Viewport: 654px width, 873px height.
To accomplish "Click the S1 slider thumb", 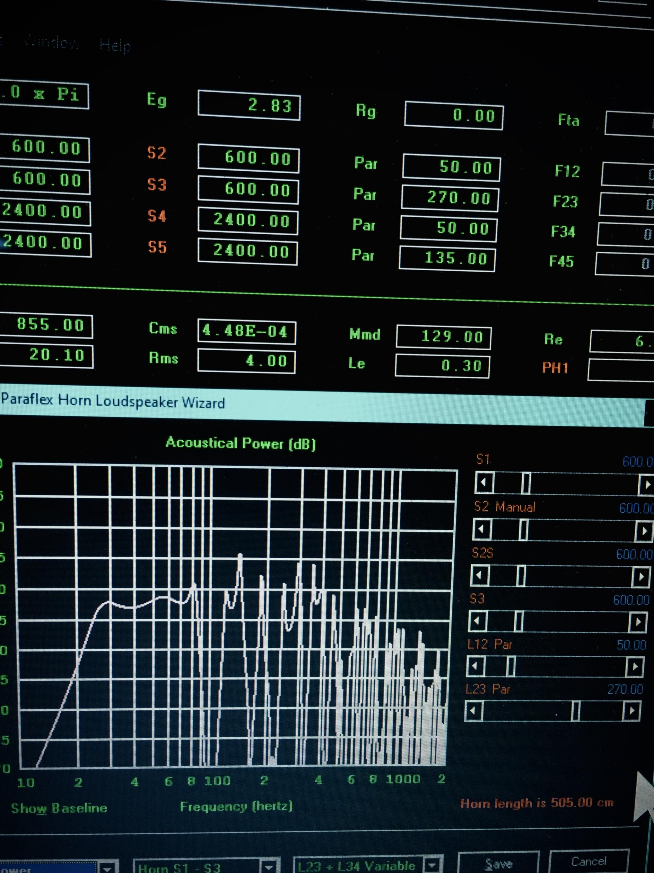I will pyautogui.click(x=526, y=483).
